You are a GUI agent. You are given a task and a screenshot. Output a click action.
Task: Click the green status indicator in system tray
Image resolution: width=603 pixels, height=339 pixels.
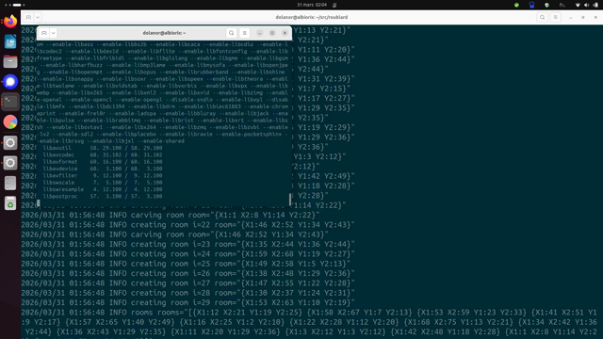pos(516,5)
